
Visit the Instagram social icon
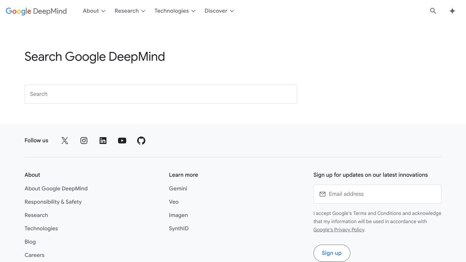click(x=84, y=141)
